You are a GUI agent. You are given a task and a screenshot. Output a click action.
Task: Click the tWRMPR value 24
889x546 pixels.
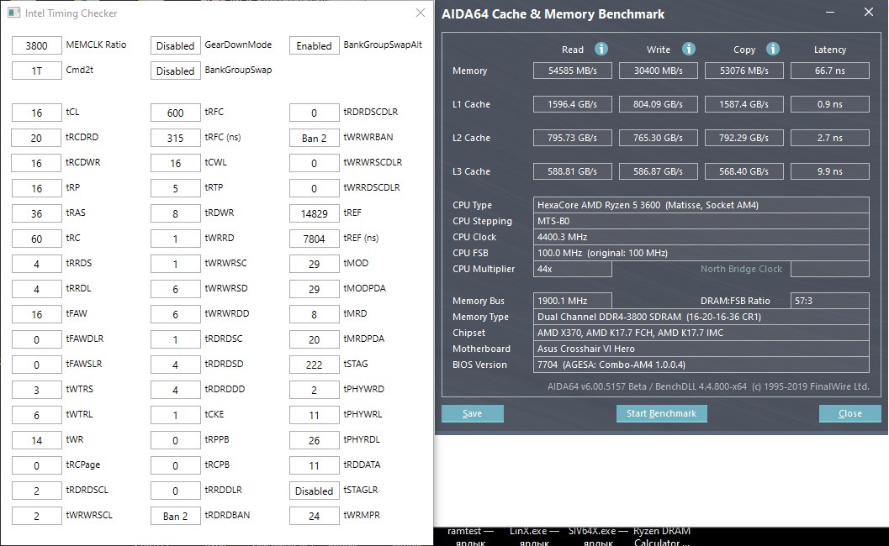click(x=314, y=516)
